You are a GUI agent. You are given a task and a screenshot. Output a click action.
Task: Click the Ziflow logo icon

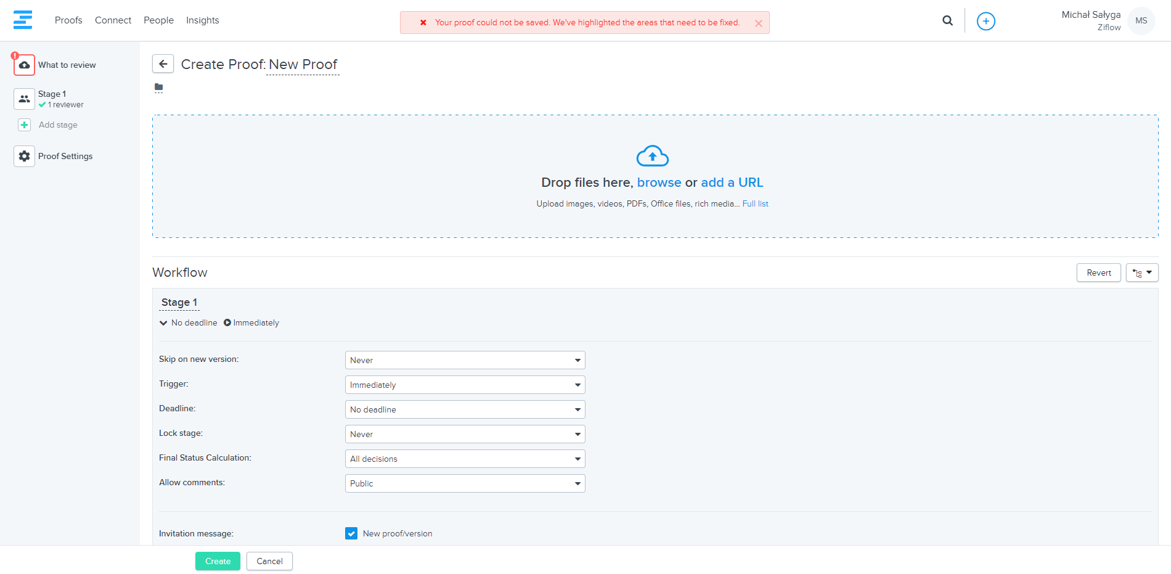pos(23,20)
